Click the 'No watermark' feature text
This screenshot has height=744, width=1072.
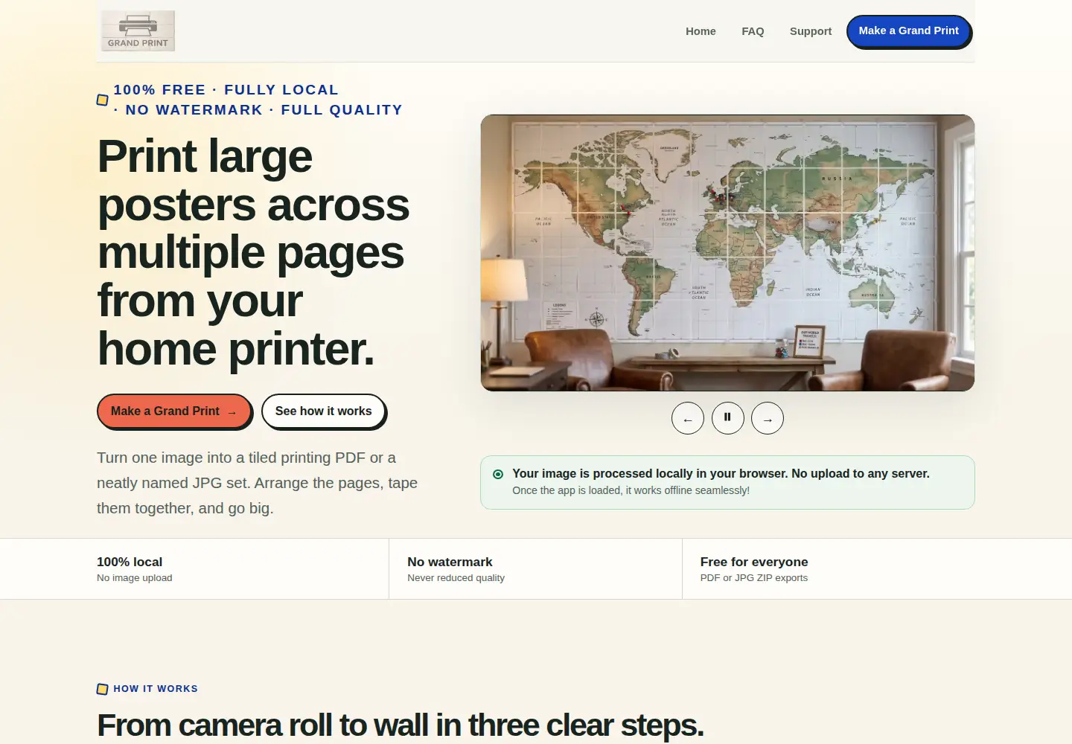click(450, 562)
